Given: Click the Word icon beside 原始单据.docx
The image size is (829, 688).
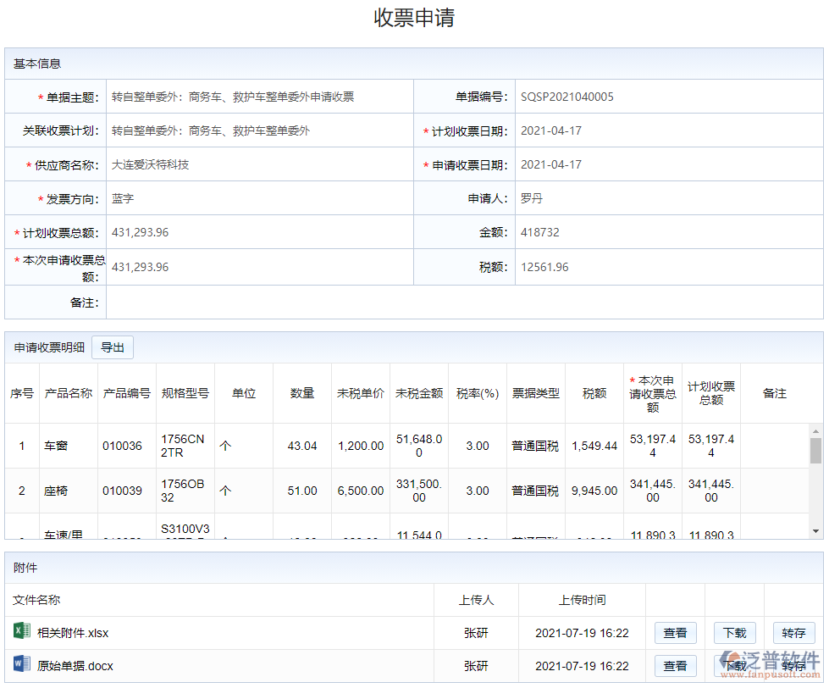Looking at the screenshot, I should [21, 665].
